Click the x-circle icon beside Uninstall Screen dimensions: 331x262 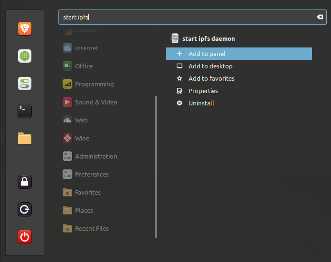tap(180, 103)
